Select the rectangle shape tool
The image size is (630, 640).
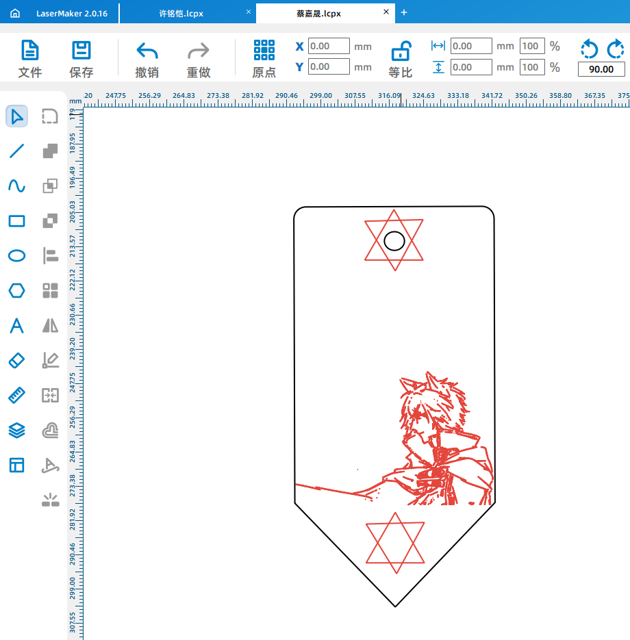pos(17,221)
